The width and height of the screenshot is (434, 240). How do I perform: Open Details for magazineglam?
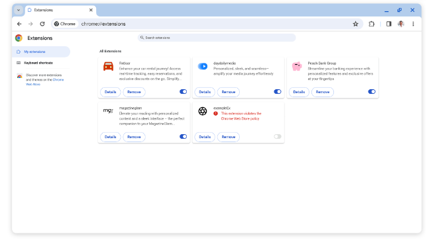(110, 137)
